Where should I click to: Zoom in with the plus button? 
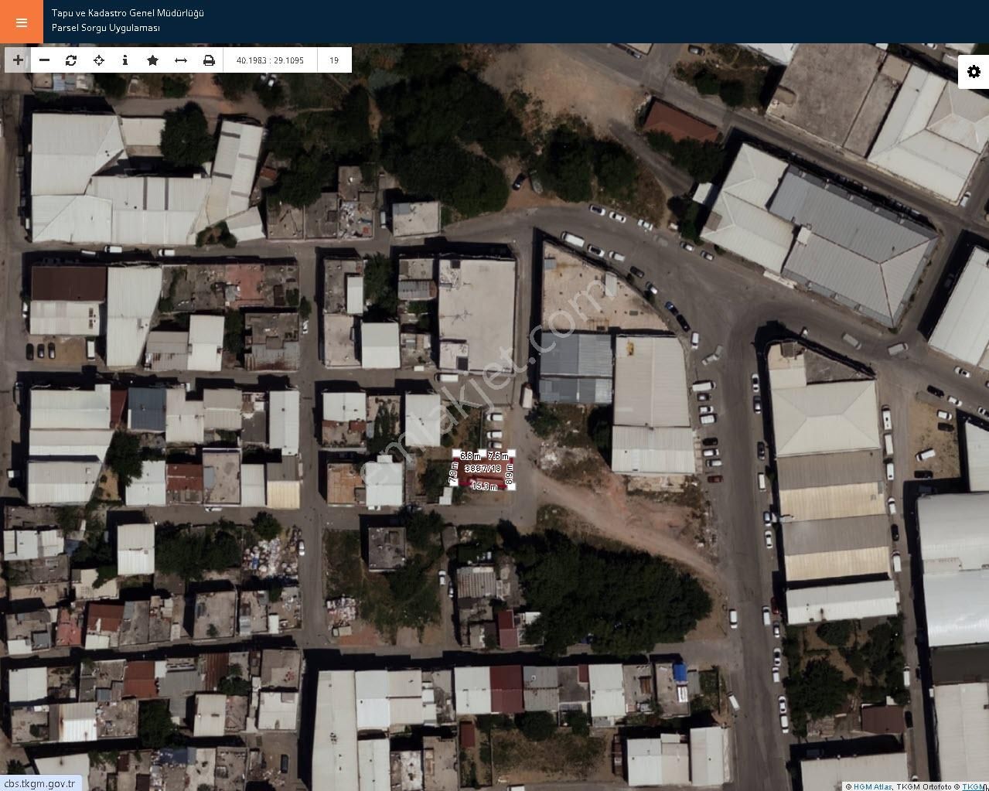pos(18,60)
